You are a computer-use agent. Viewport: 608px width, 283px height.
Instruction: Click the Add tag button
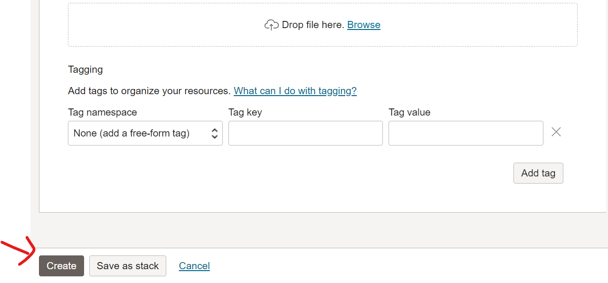pyautogui.click(x=538, y=173)
